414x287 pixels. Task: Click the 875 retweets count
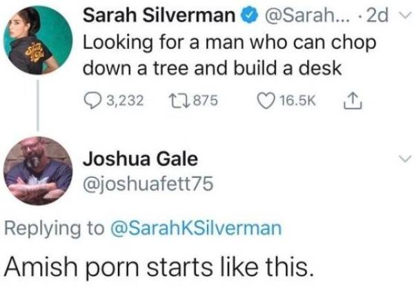(x=204, y=101)
